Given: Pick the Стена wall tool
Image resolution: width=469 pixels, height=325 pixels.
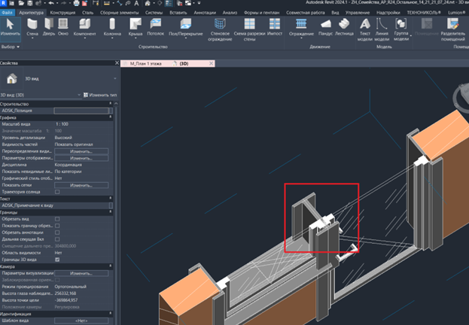Looking at the screenshot, I should click(32, 27).
